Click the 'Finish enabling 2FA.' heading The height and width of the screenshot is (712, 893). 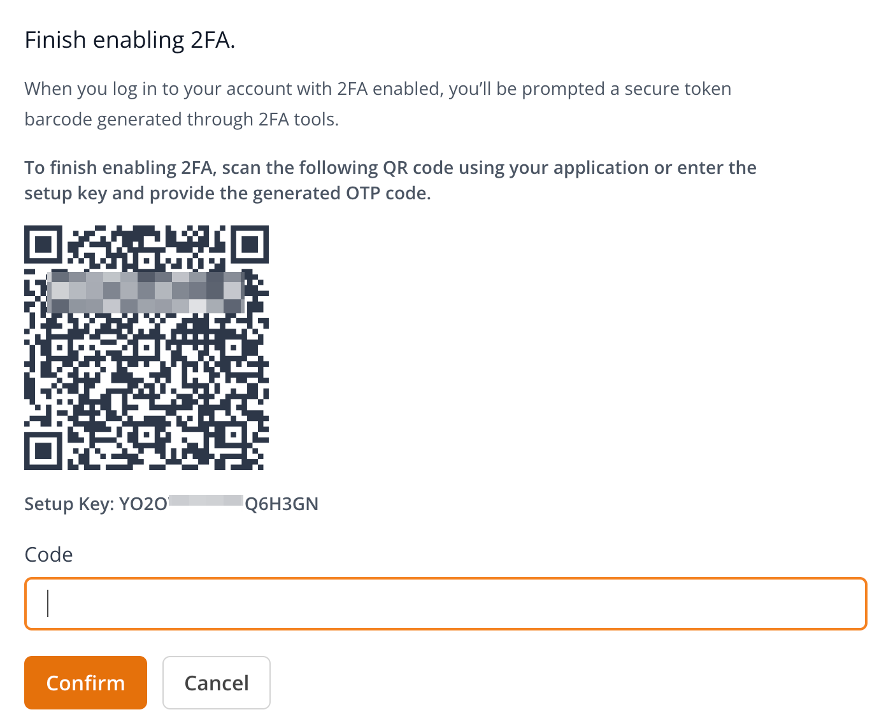tap(130, 40)
